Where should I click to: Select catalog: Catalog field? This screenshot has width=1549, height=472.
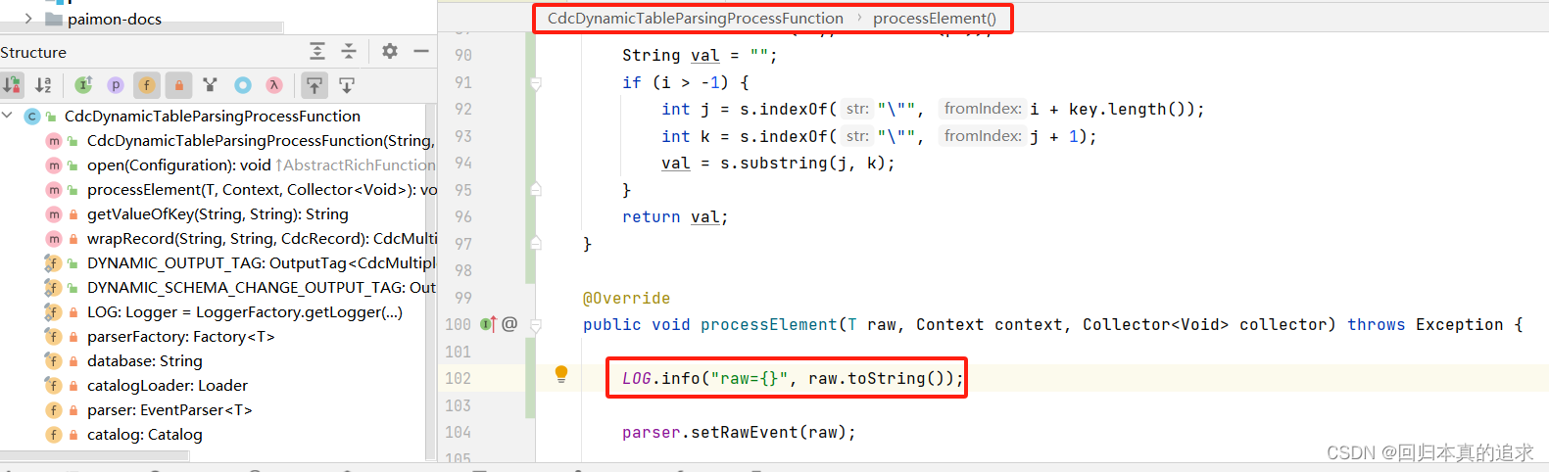145,434
